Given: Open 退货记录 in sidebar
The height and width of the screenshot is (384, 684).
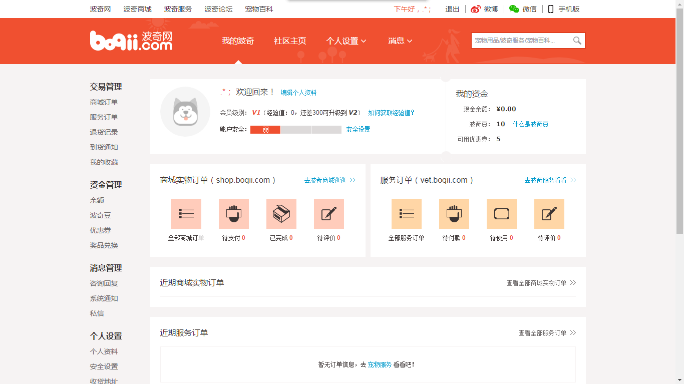Looking at the screenshot, I should pos(104,132).
